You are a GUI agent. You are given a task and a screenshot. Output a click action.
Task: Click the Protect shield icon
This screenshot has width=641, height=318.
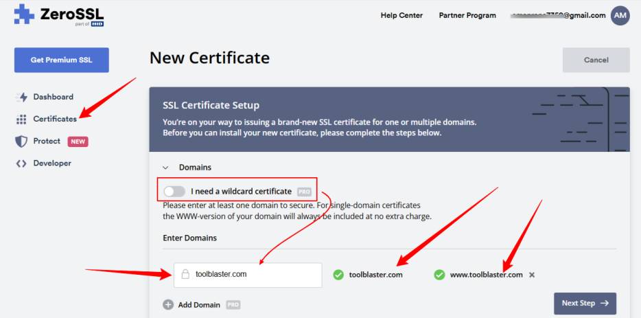pyautogui.click(x=21, y=141)
